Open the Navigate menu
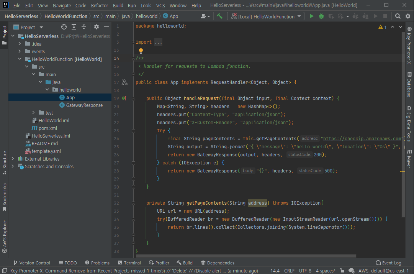 tap(62, 5)
